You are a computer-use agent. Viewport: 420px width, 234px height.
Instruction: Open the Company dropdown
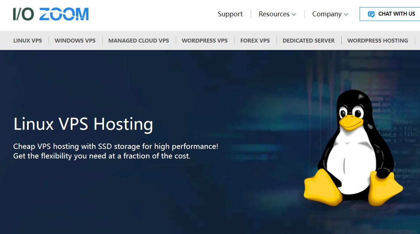[x=327, y=14]
